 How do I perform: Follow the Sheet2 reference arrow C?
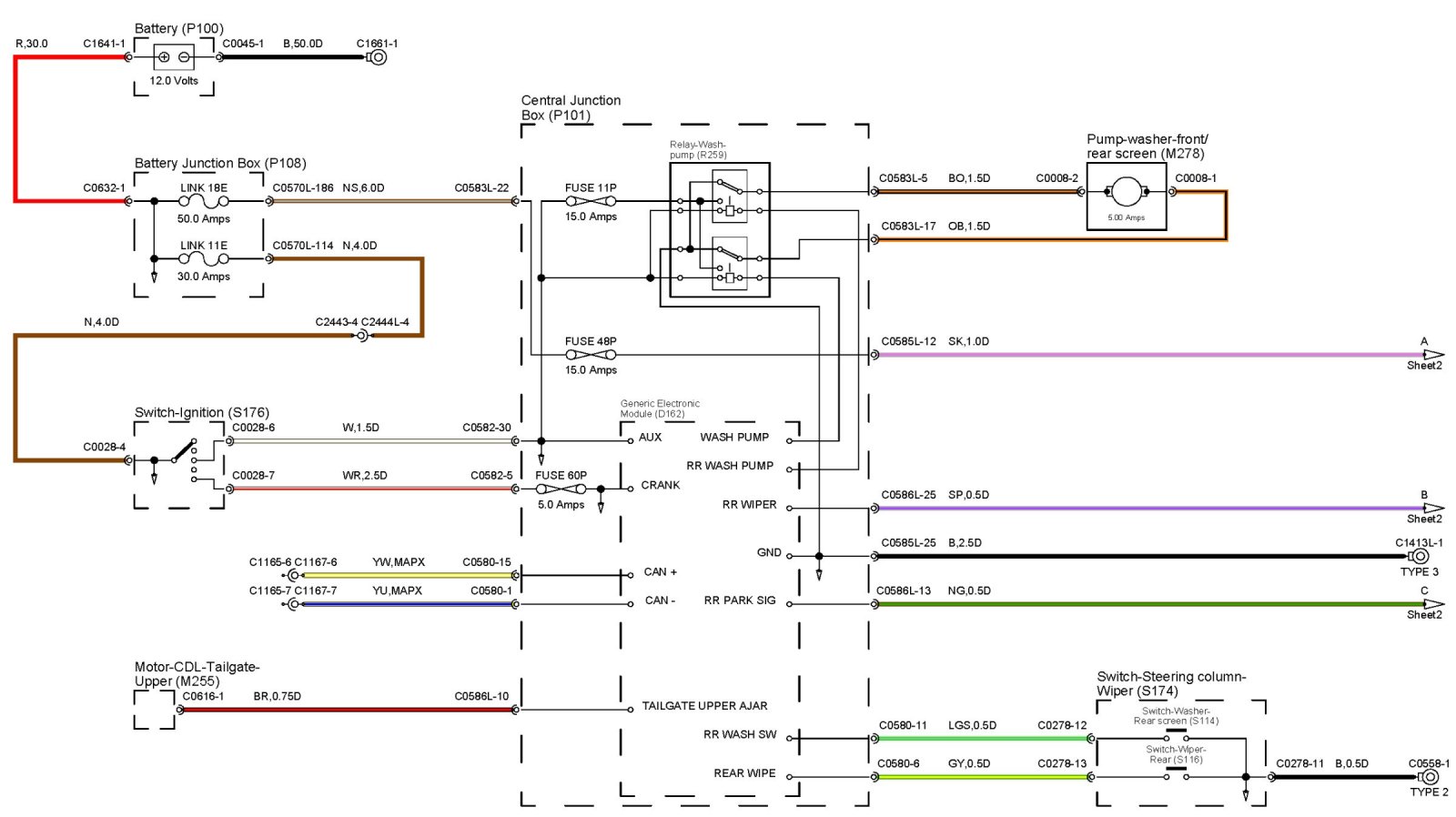(x=1432, y=604)
